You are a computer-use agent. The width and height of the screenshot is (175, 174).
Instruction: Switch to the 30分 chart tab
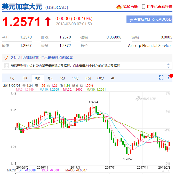click(x=88, y=78)
